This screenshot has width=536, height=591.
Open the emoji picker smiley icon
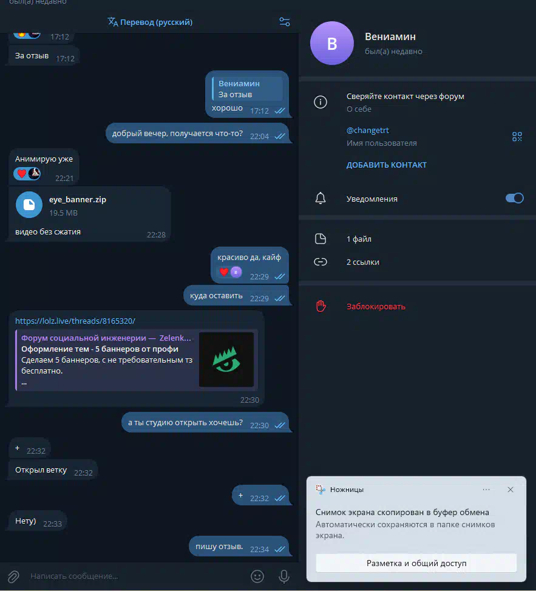(x=257, y=576)
